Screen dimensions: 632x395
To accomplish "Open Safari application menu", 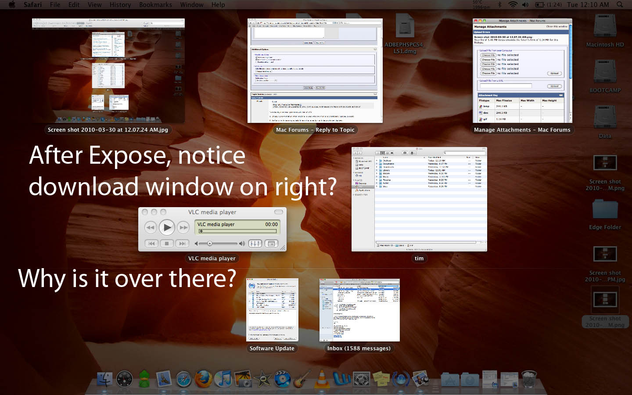I will pyautogui.click(x=32, y=4).
